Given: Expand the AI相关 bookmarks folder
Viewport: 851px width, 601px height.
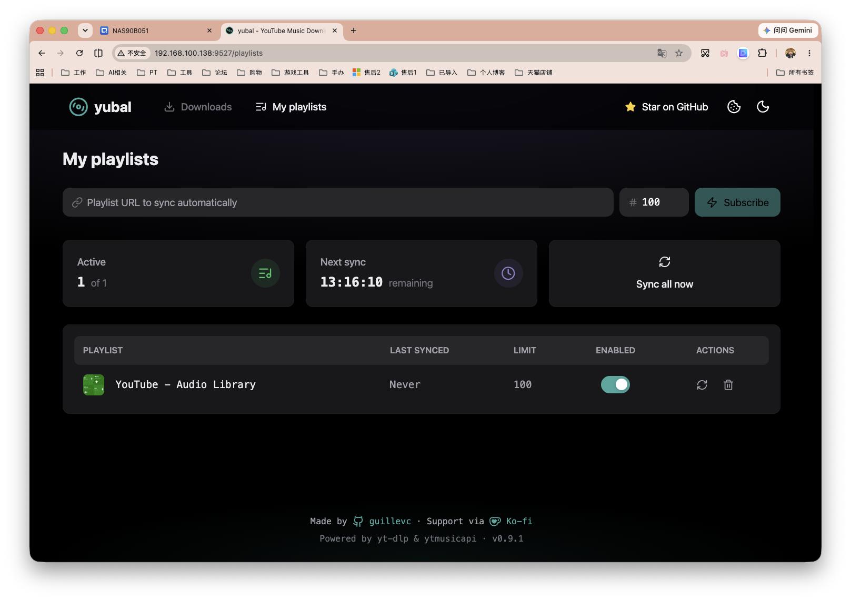Looking at the screenshot, I should pos(112,73).
